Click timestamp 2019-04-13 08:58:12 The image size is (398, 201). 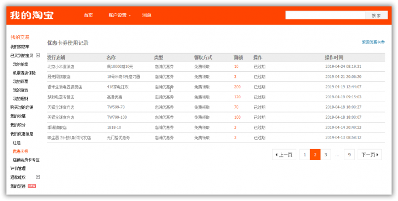[343, 137]
